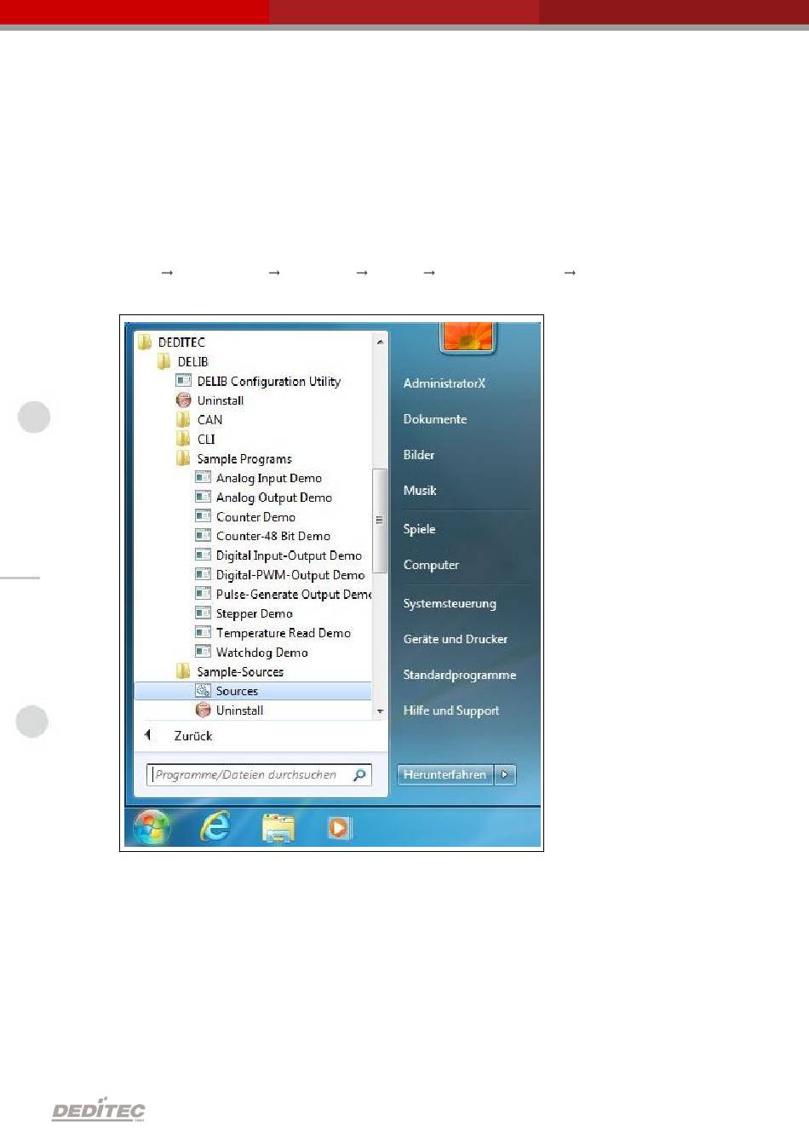Launch DELIB Configuration Utility icon
809x1145 pixels.
click(x=183, y=381)
